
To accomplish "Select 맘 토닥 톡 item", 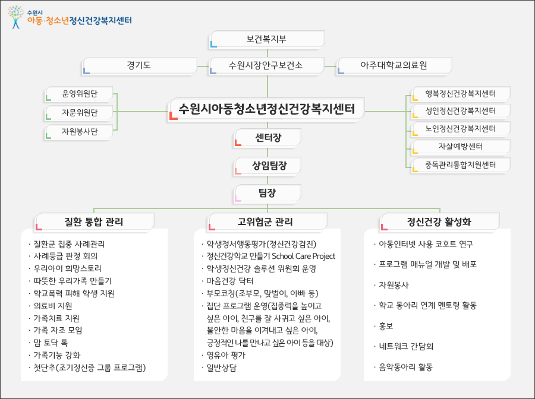I will (49, 343).
